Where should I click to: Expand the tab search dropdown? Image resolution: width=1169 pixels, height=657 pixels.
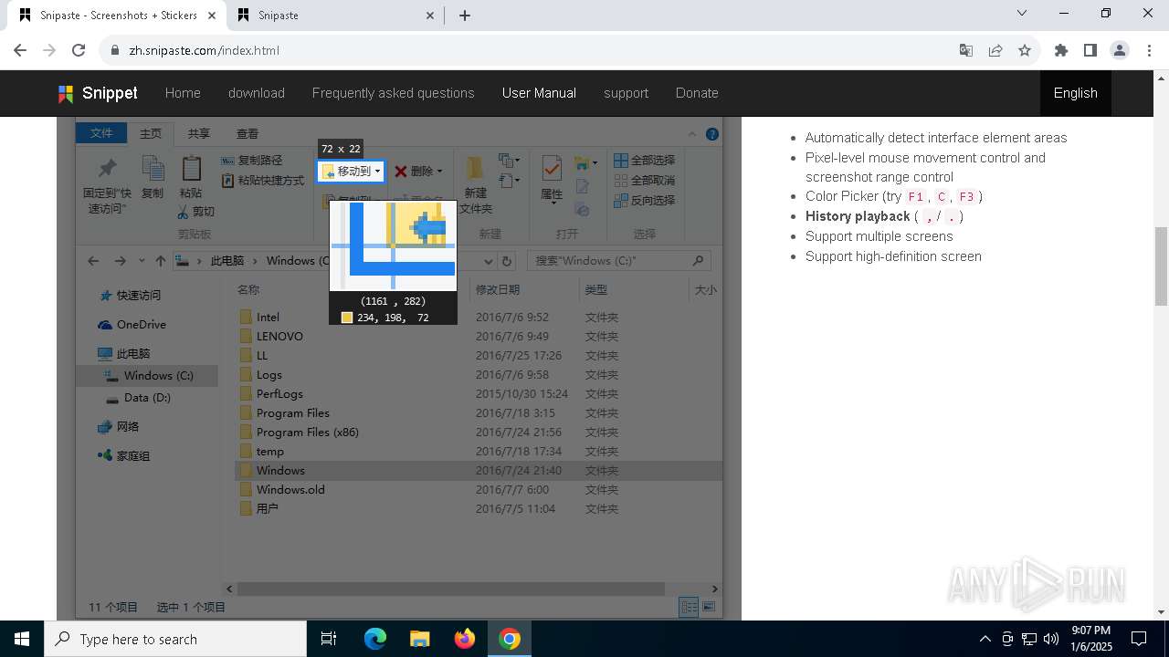point(1022,14)
